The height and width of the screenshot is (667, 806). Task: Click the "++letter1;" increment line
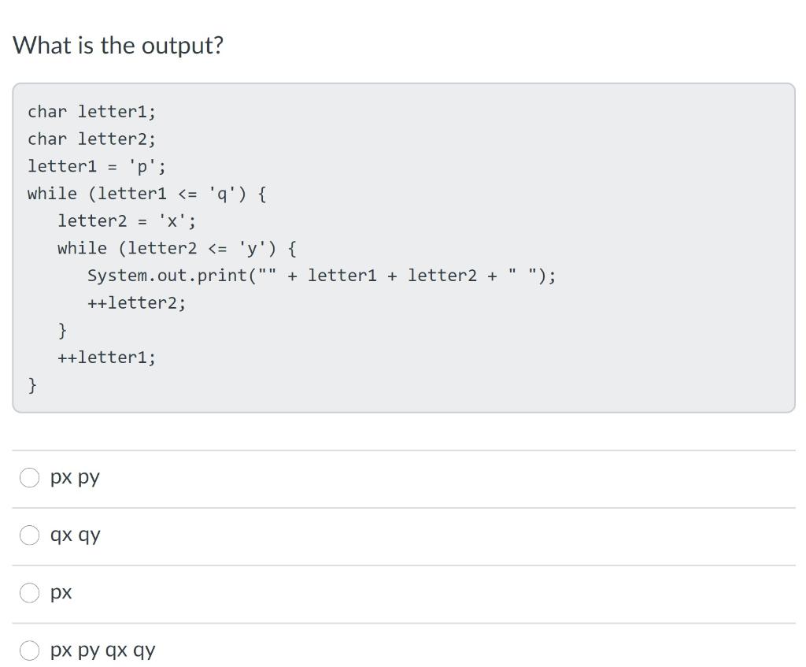tap(106, 357)
